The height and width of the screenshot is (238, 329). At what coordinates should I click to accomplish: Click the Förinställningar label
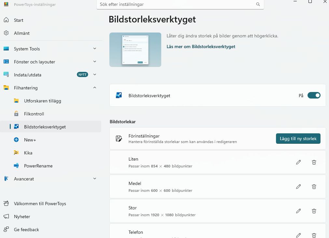coord(144,136)
